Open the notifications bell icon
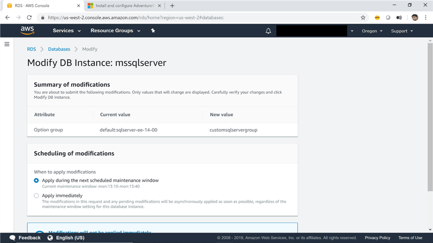Image resolution: width=433 pixels, height=243 pixels. (268, 31)
